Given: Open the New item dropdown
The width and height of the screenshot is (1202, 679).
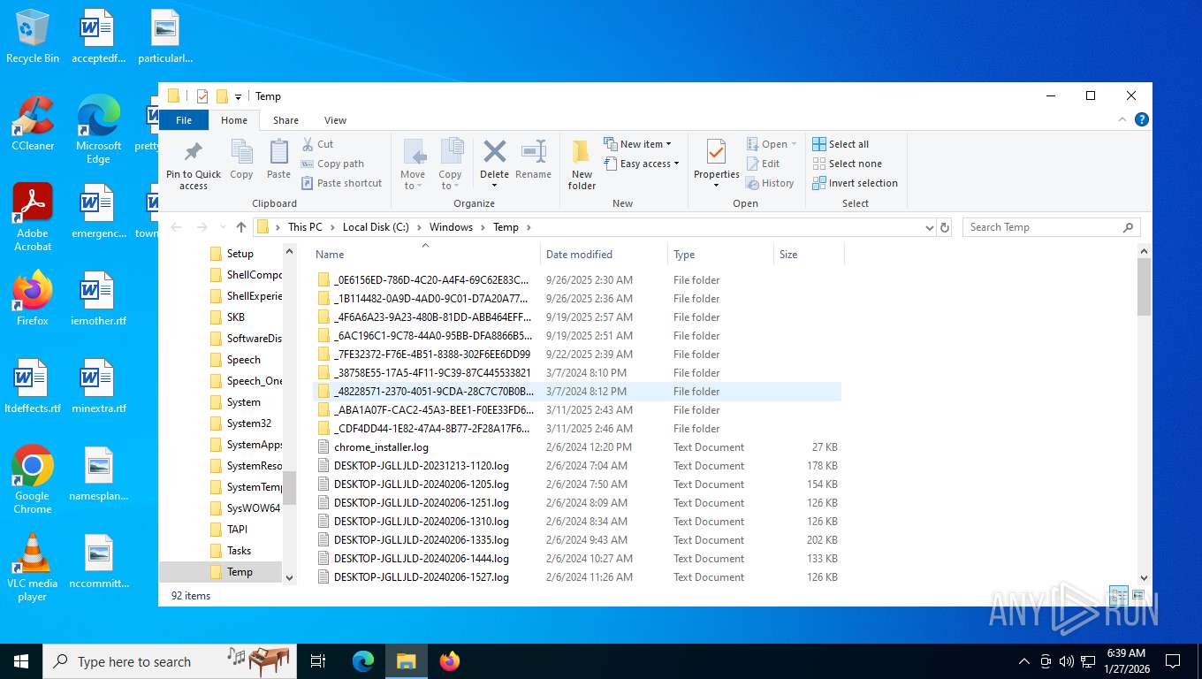Looking at the screenshot, I should (x=637, y=144).
